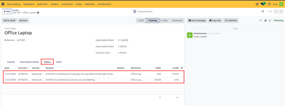
Task: Sort by Journal column header
Action: (35, 68)
